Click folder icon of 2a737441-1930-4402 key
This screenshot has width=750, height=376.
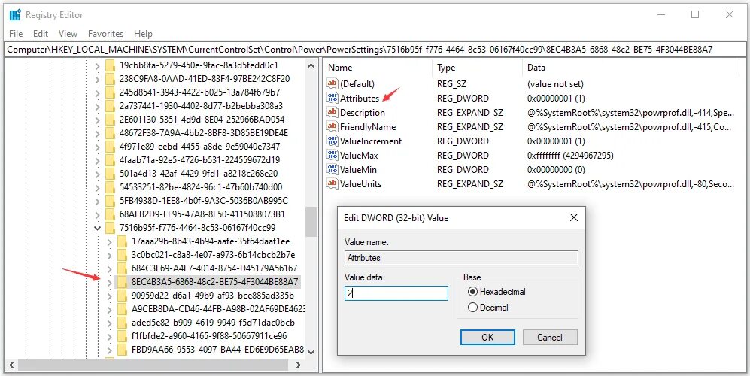click(111, 106)
